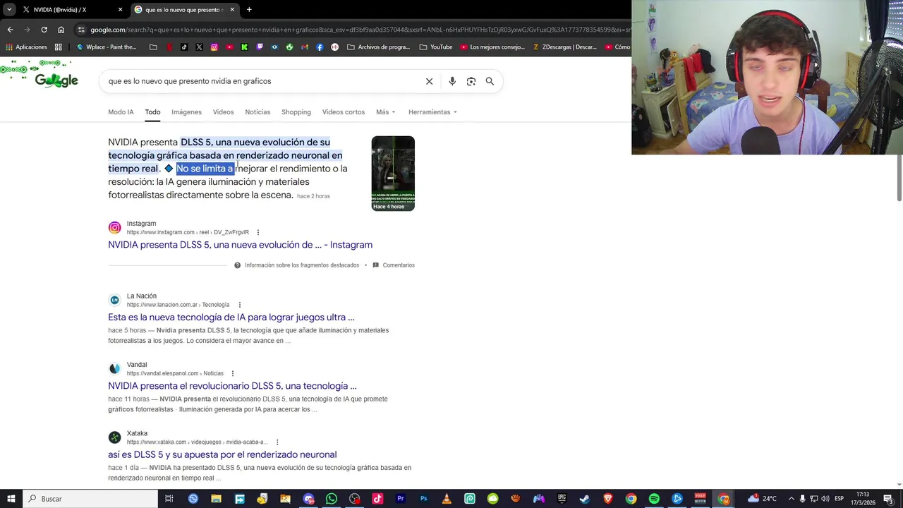Open a new browser tab

click(249, 10)
